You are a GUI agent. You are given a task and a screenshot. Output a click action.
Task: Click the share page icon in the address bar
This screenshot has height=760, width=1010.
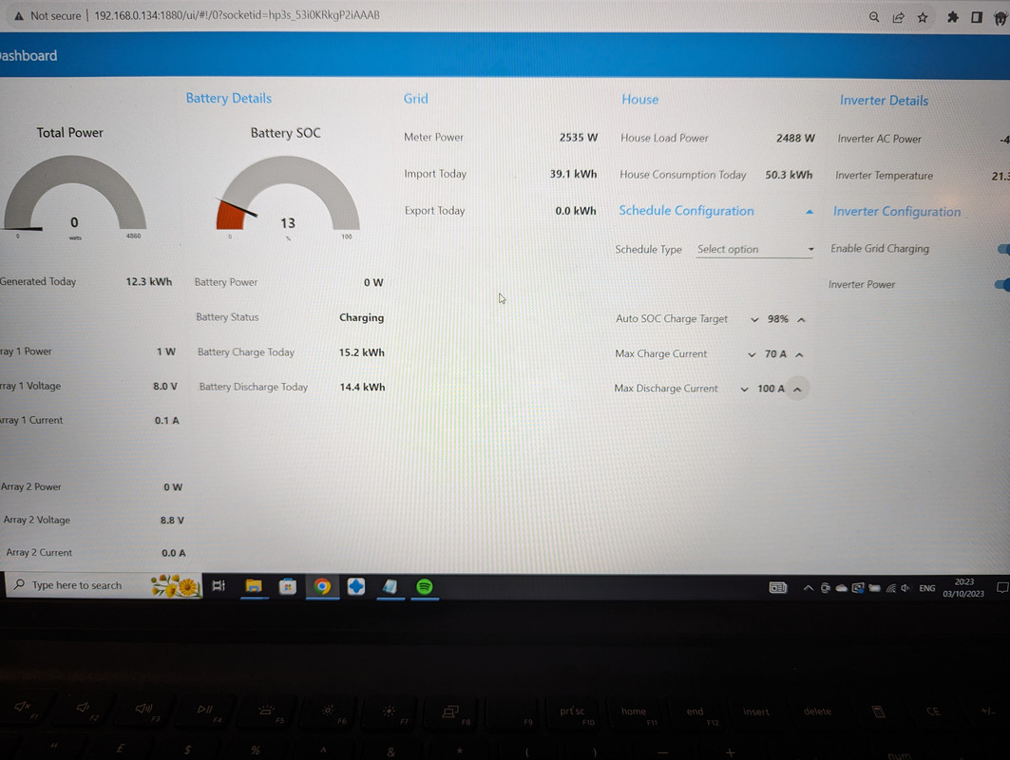click(898, 17)
